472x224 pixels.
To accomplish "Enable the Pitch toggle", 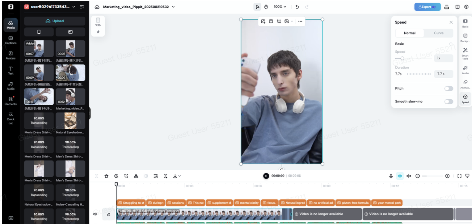I will tap(448, 88).
